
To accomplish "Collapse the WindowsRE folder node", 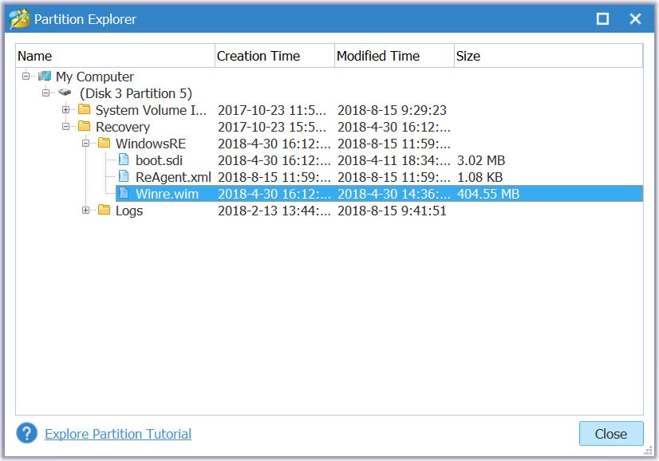I will click(85, 144).
